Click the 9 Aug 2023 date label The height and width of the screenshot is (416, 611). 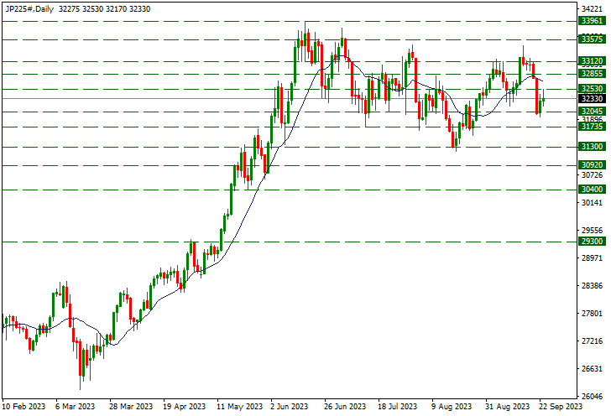(x=452, y=407)
